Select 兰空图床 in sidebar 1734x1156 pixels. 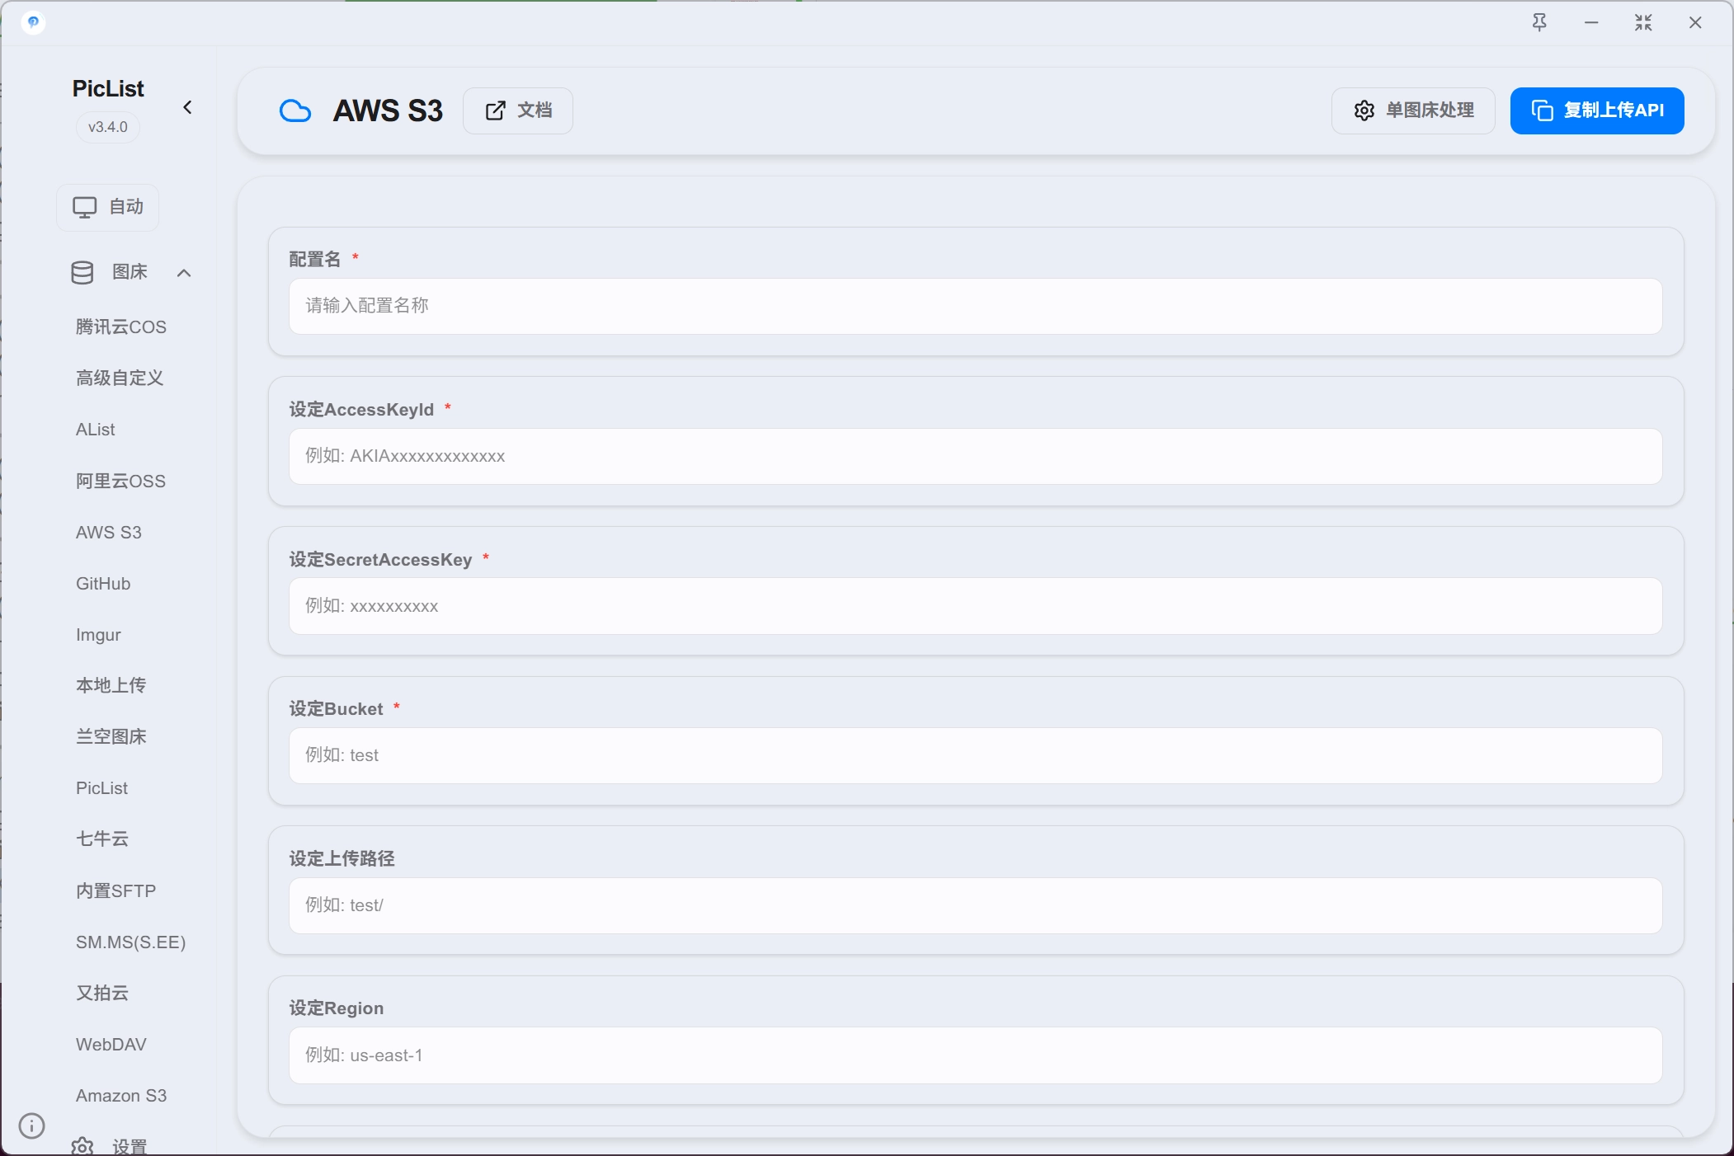click(111, 737)
